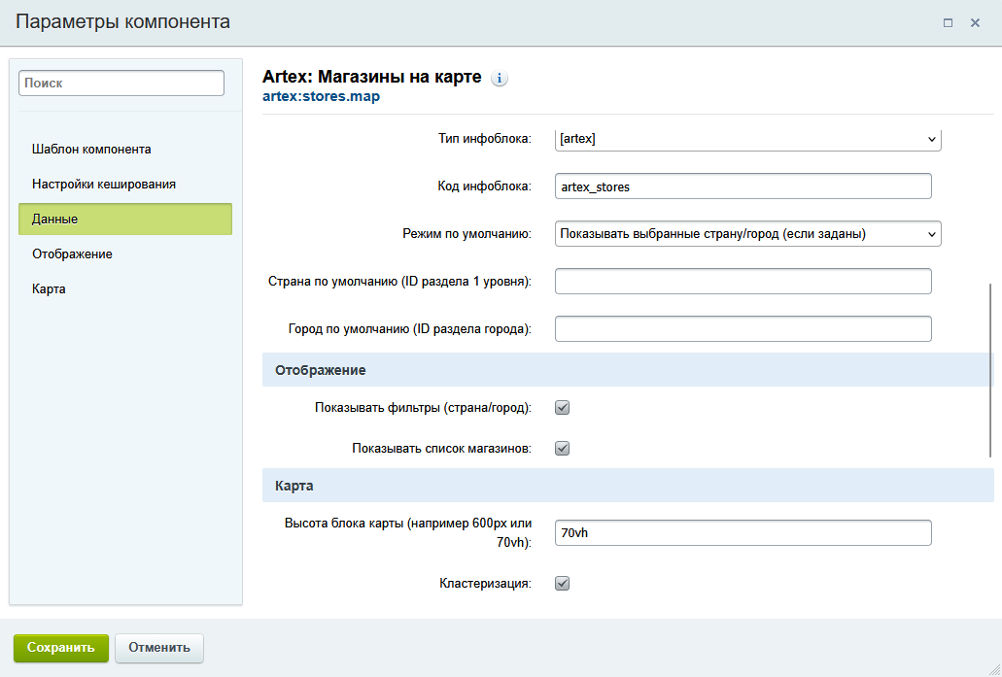This screenshot has width=1002, height=677.
Task: Maximize the component parameters dialog
Action: [948, 23]
